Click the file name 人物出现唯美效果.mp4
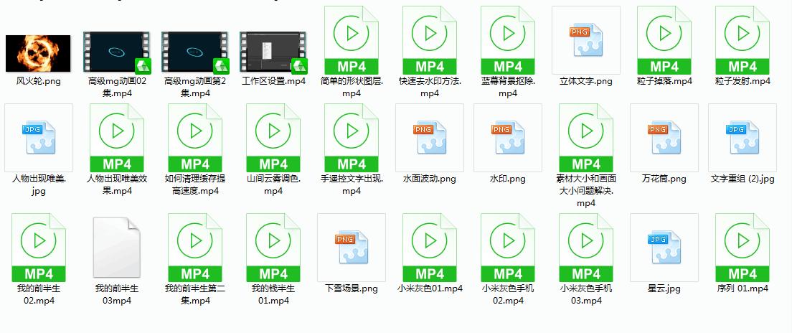 (117, 185)
